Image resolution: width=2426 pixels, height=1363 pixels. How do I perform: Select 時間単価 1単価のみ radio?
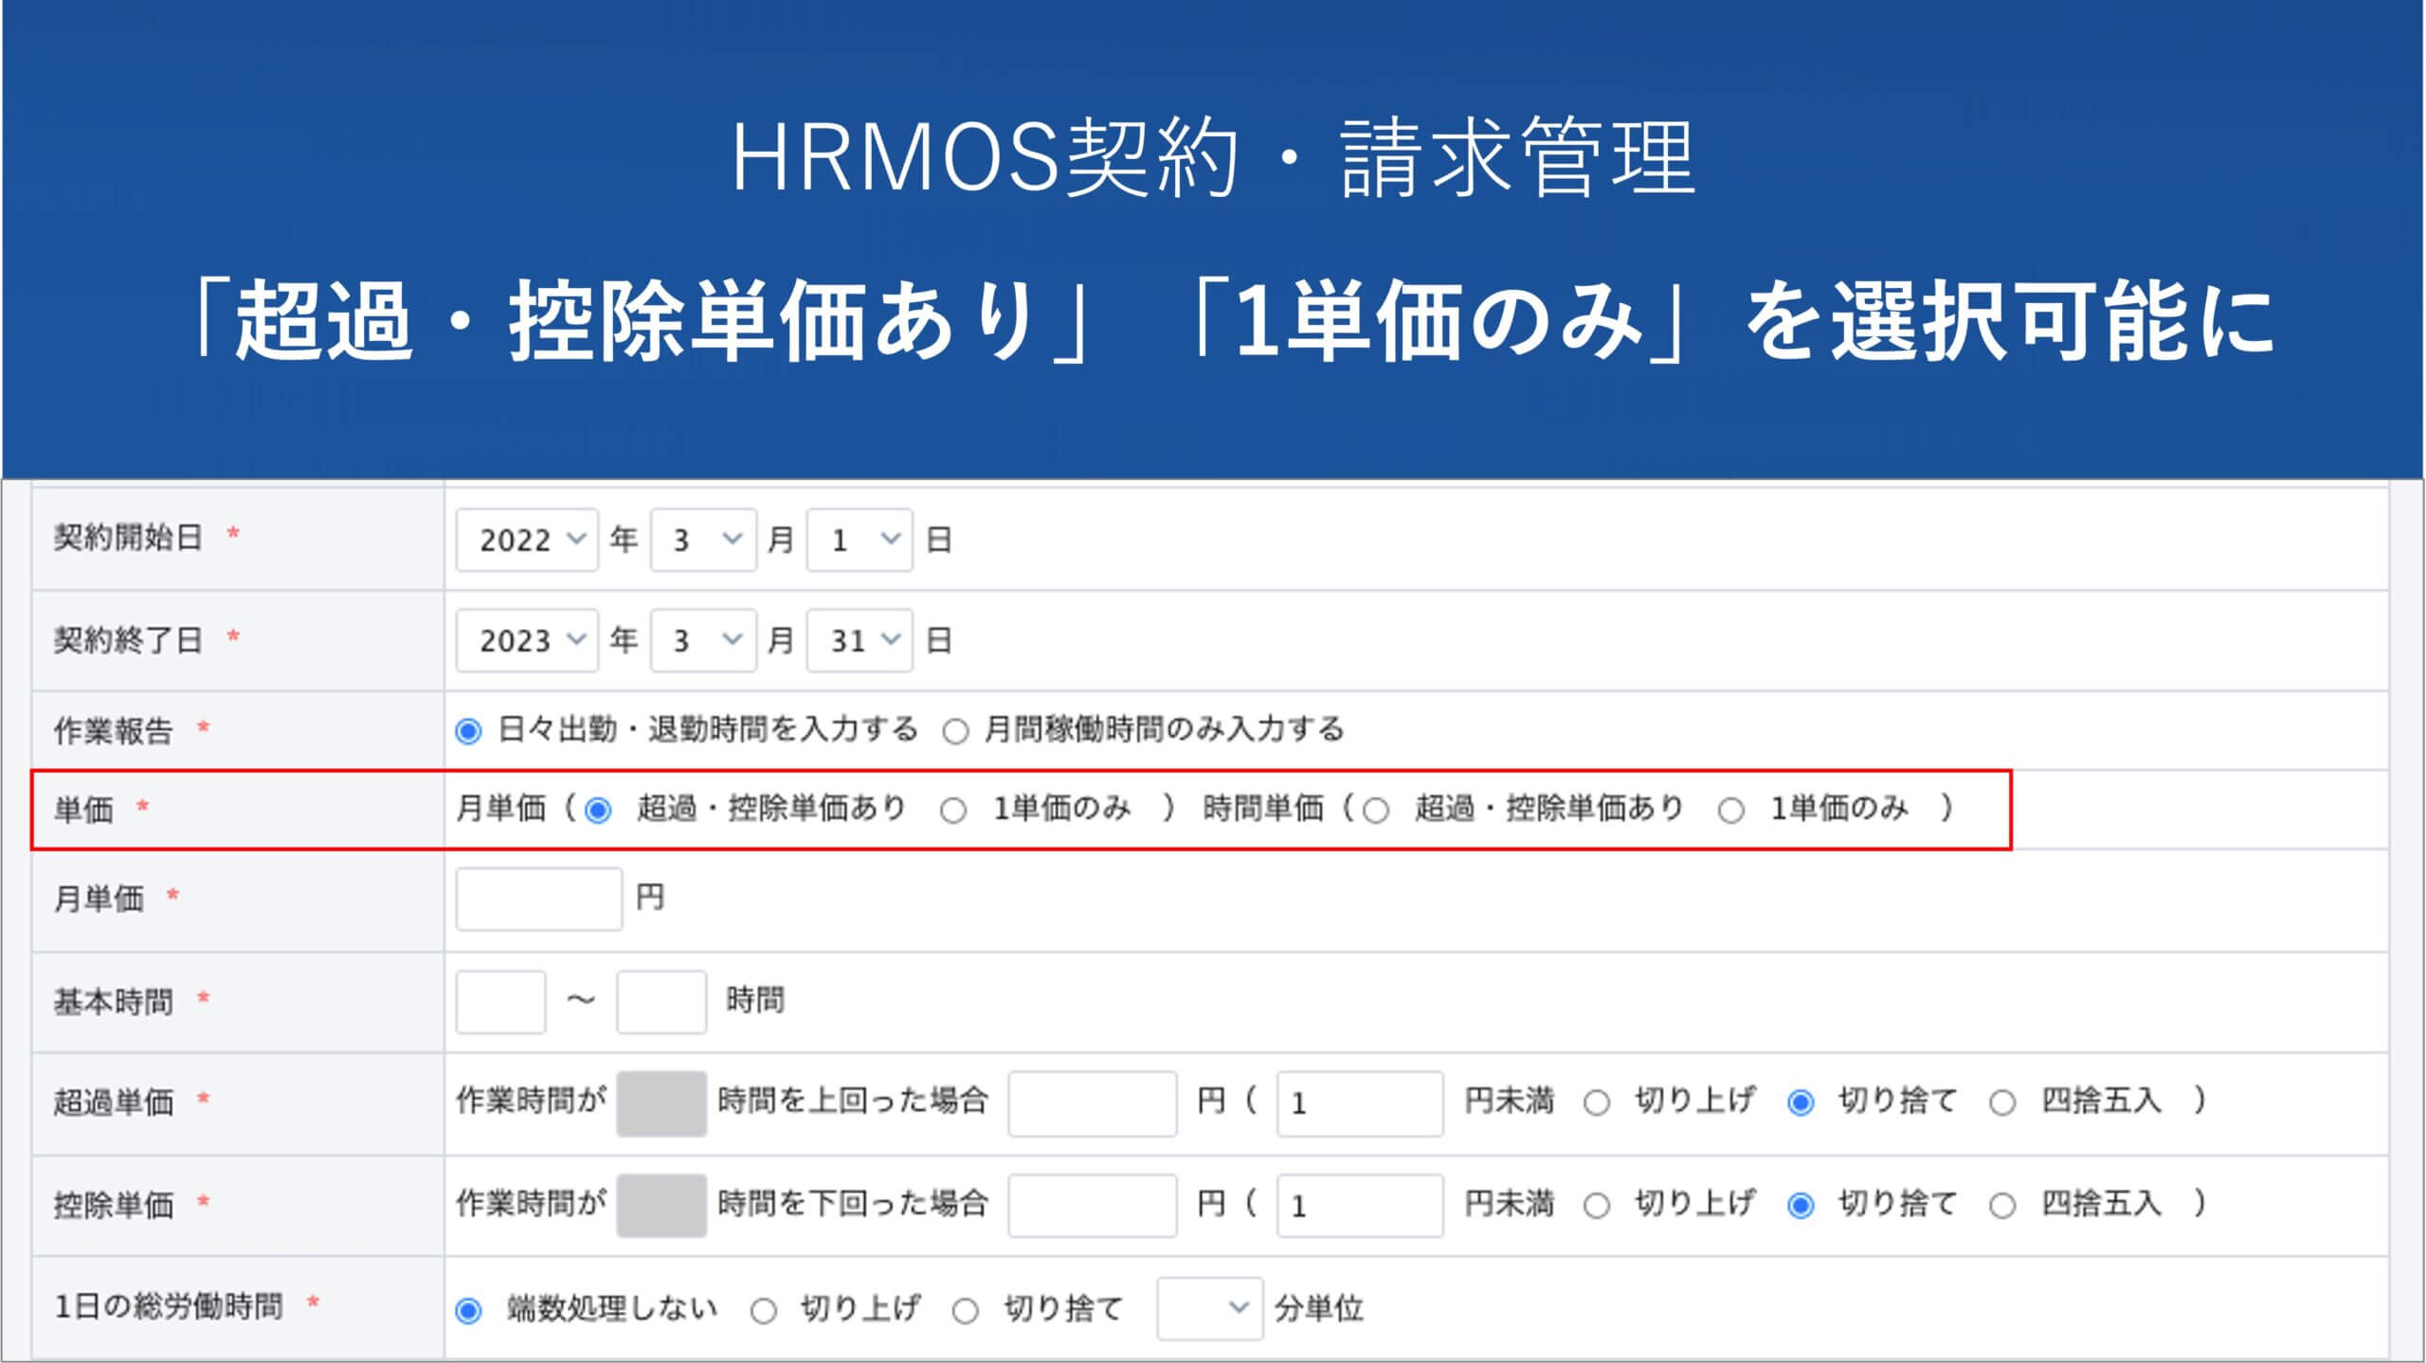[x=1731, y=811]
